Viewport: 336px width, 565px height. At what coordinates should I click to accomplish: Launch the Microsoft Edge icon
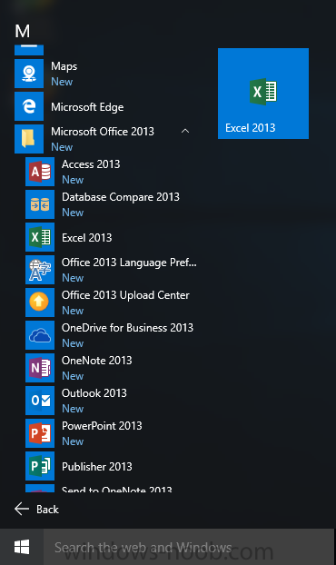(x=29, y=106)
